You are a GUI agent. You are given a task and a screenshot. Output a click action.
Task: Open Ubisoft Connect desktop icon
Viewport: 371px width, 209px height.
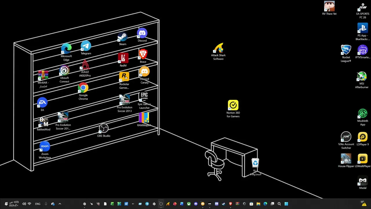point(64,75)
